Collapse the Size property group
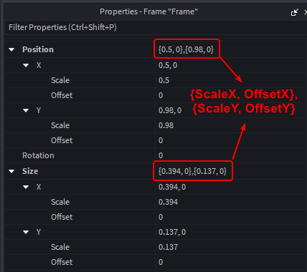 (x=11, y=171)
